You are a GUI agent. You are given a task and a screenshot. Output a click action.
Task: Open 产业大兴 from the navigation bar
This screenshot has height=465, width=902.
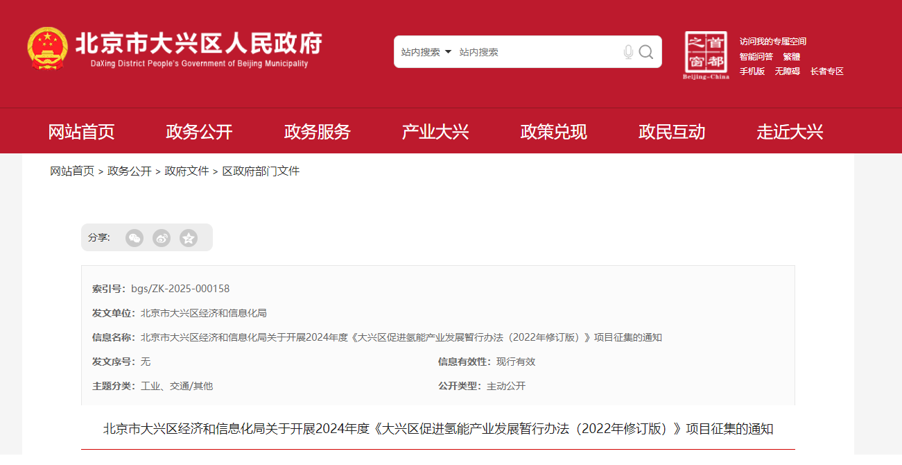point(435,132)
